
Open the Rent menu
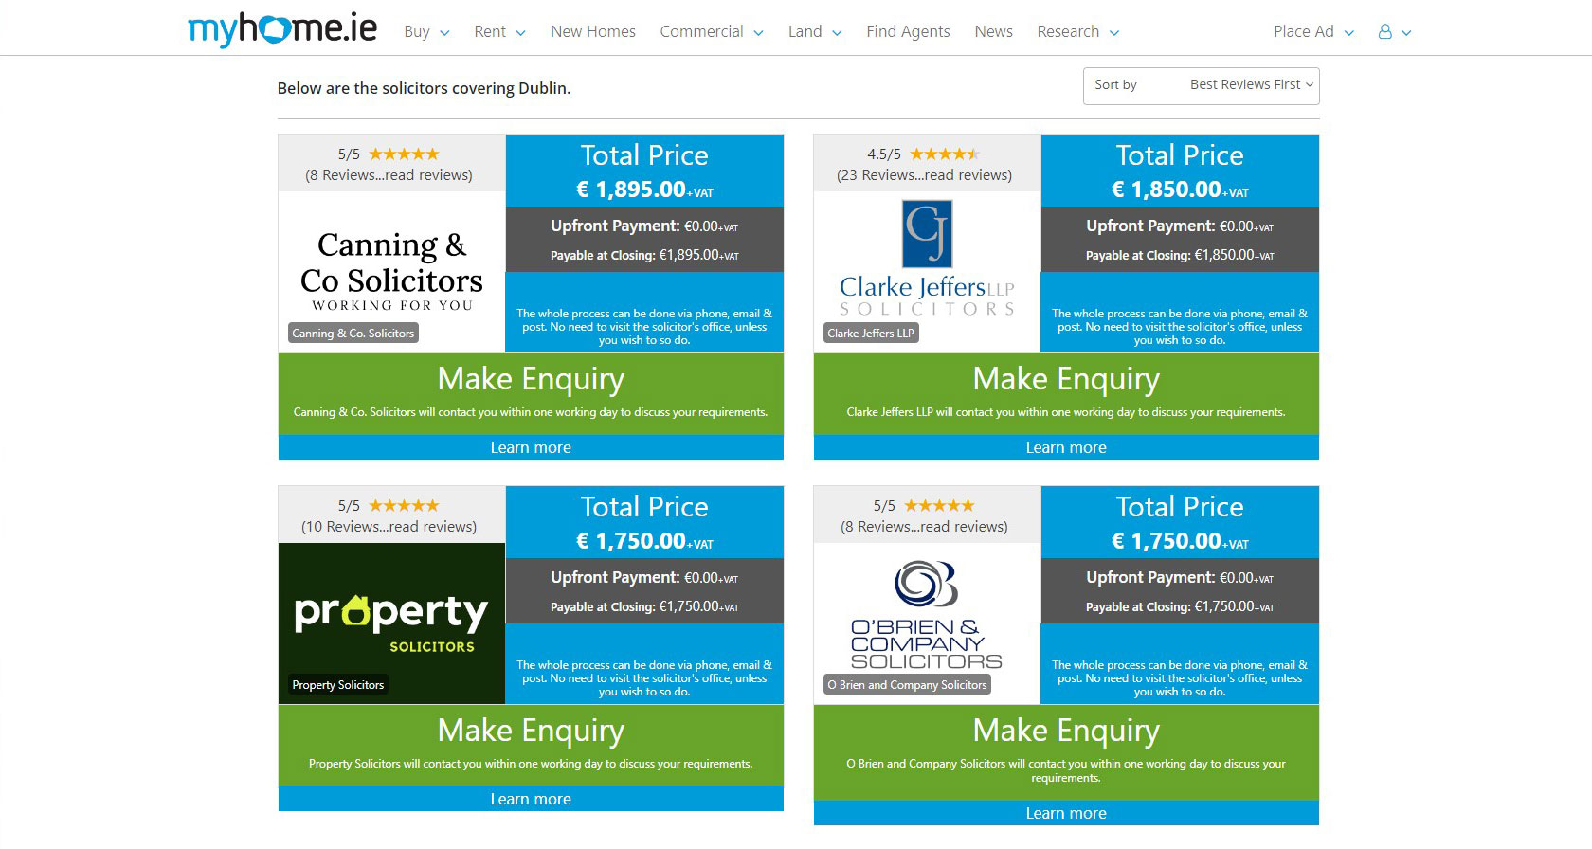(490, 31)
